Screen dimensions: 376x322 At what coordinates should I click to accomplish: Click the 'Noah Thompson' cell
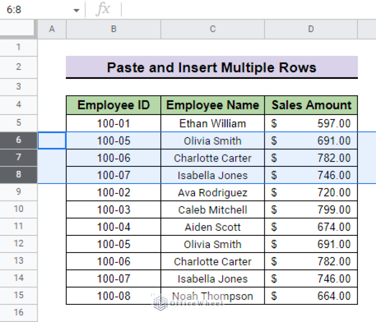click(x=213, y=296)
